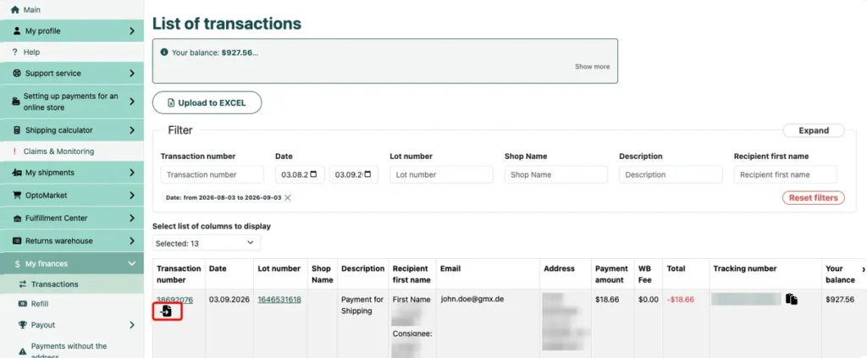Click the Transaction number filter field

[213, 174]
